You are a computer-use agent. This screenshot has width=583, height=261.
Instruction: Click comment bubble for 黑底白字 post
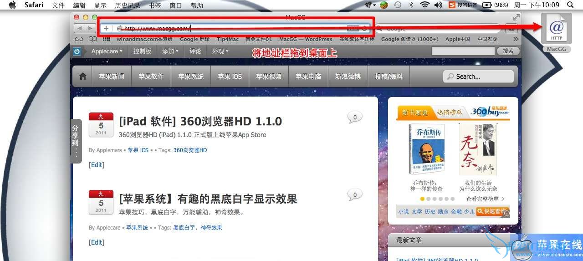tap(355, 195)
